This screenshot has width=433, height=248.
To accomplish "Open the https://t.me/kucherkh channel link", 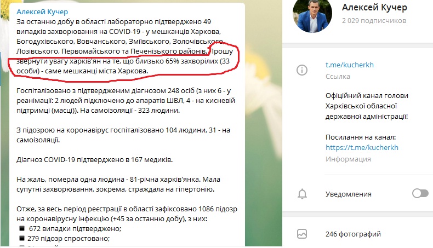I will [x=362, y=147].
